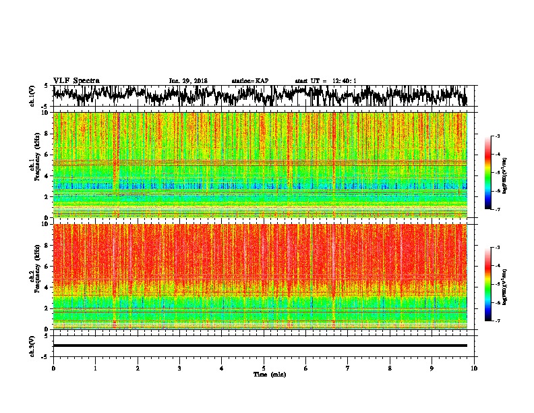Select the date text 'Jan. 29, 2018'
534x413 pixels.
(188, 81)
